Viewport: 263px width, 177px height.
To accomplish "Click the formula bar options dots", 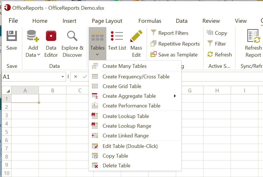I will [68, 77].
